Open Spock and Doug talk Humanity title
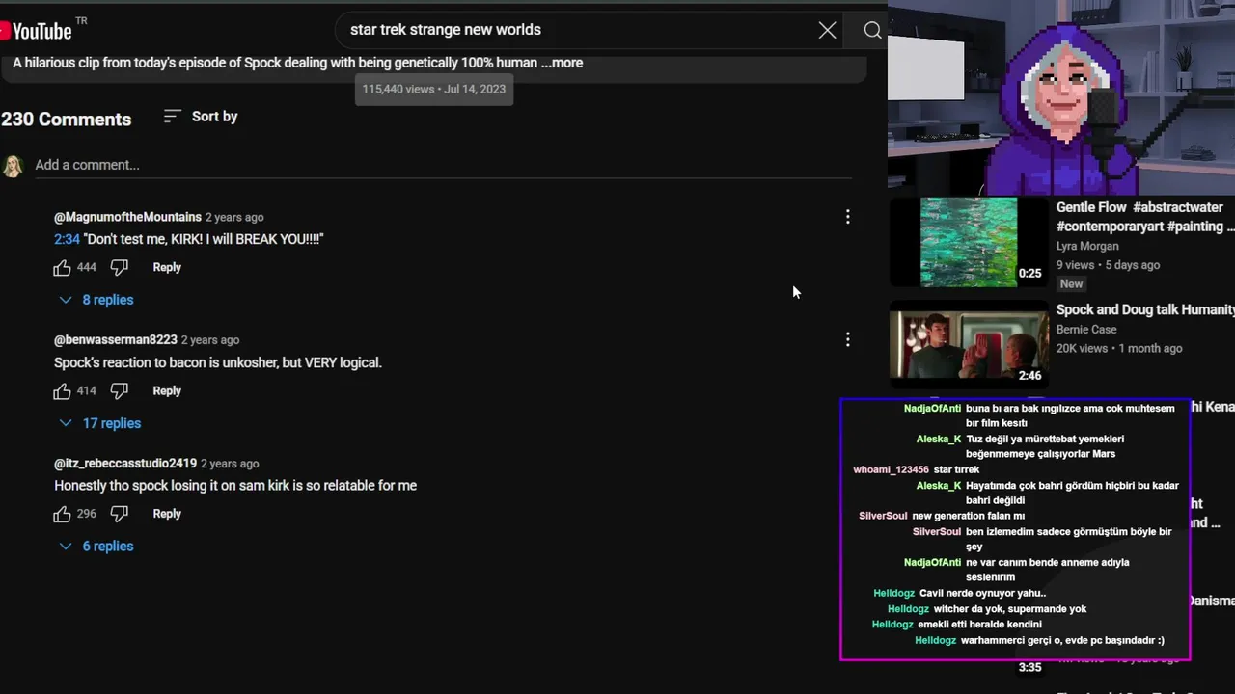The image size is (1235, 694). [1145, 309]
